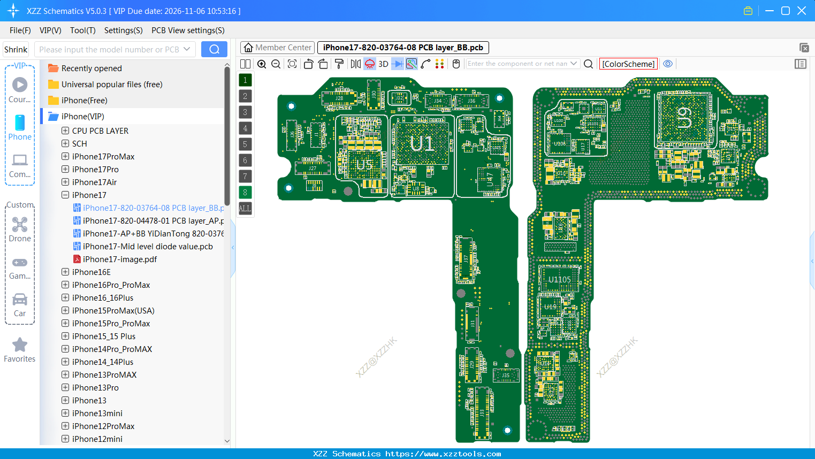Toggle the red lamp highlight mode
The width and height of the screenshot is (815, 459).
(x=369, y=64)
